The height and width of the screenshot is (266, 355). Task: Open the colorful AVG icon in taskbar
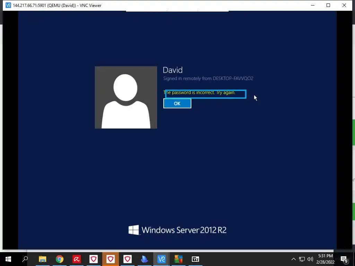pos(179,259)
